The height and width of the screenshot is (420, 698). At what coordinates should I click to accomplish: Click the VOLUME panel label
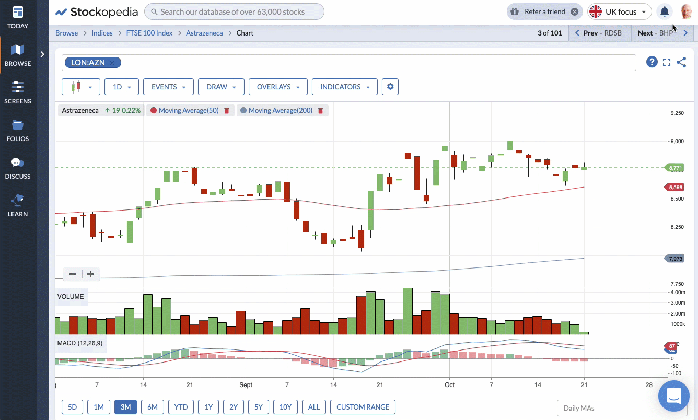[71, 297]
